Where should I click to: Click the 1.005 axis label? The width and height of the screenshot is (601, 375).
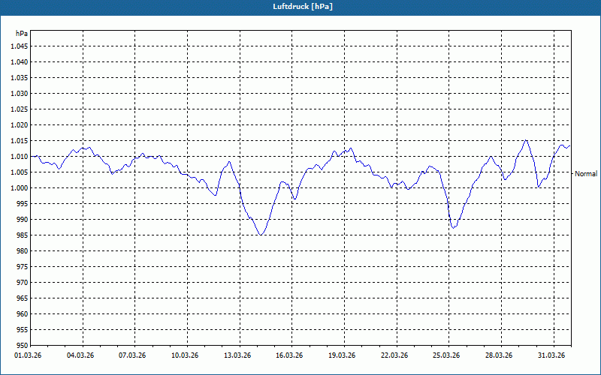tap(20, 172)
